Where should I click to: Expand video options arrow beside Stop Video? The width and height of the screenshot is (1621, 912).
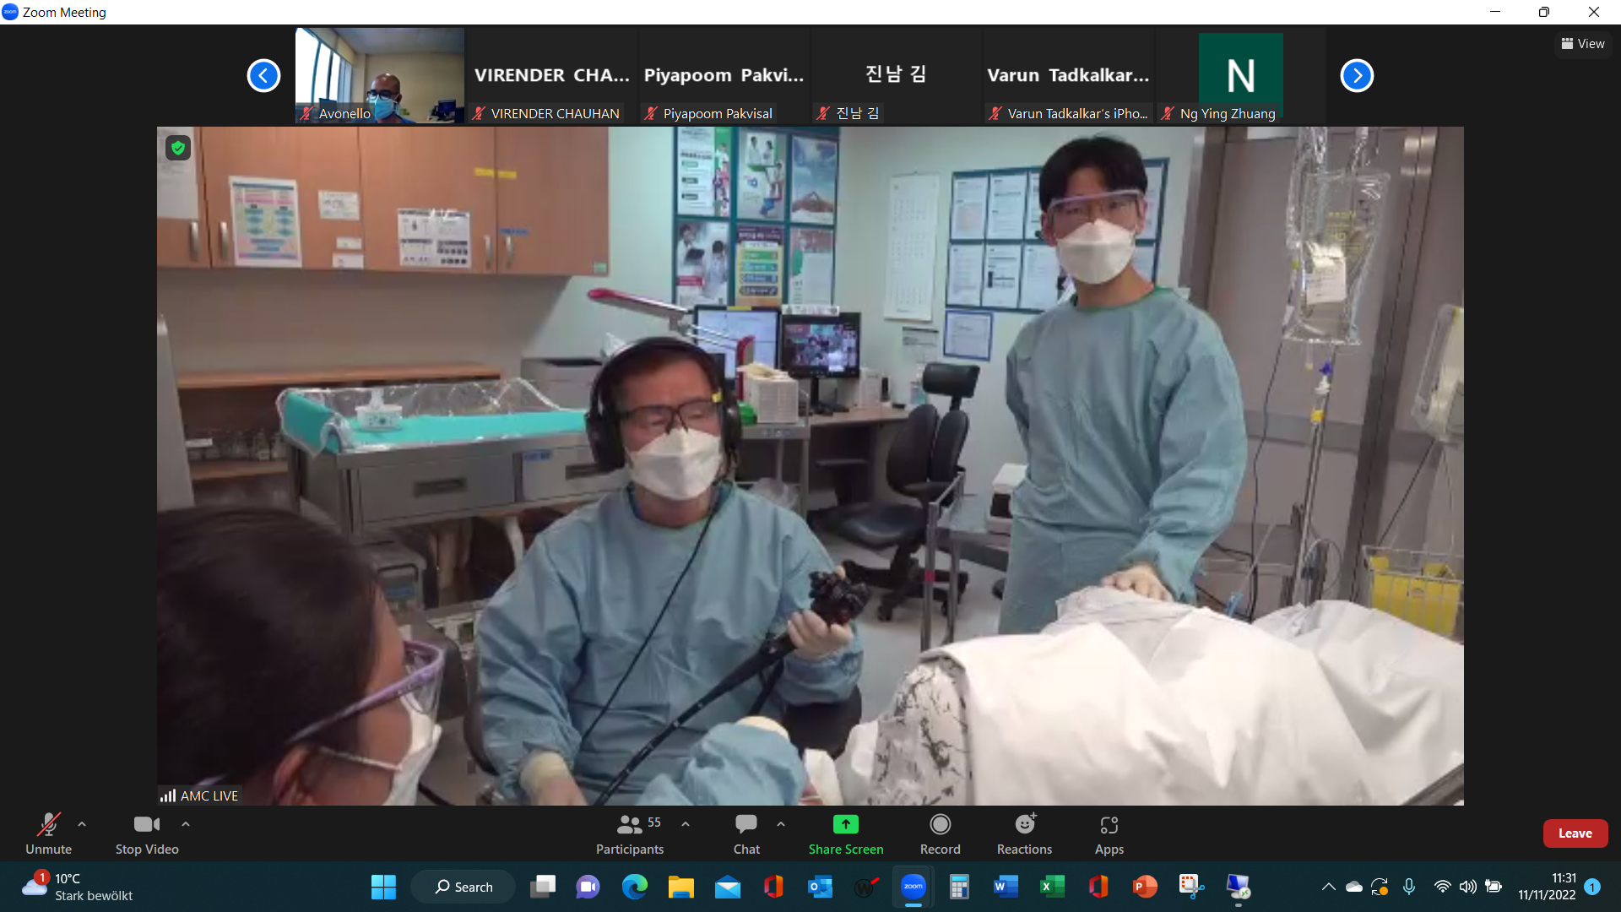tap(186, 823)
